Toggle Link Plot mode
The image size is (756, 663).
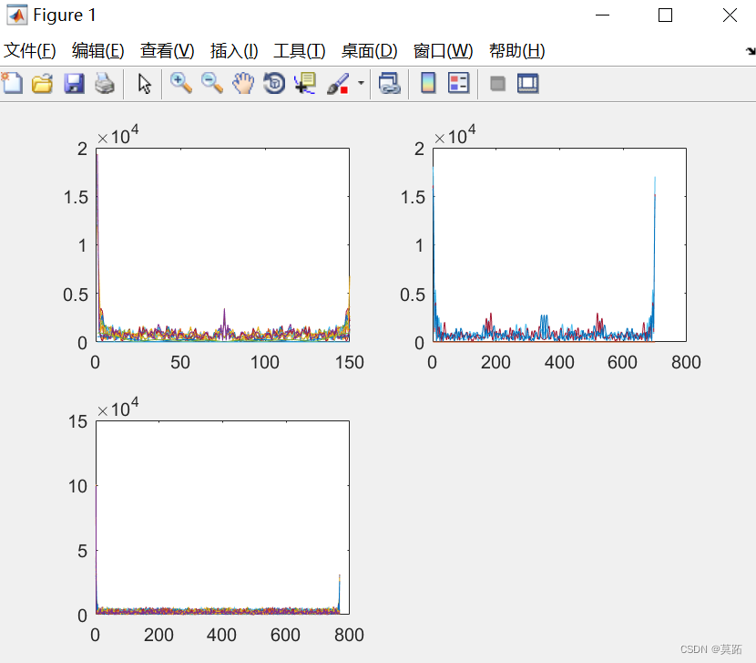pyautogui.click(x=389, y=83)
